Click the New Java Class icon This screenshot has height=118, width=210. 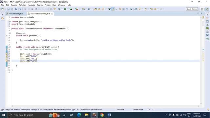click(x=89, y=9)
